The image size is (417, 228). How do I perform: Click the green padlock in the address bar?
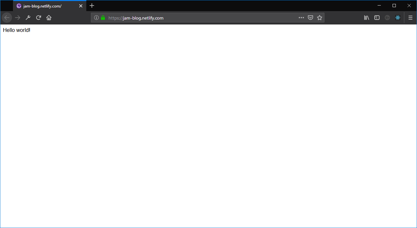102,18
